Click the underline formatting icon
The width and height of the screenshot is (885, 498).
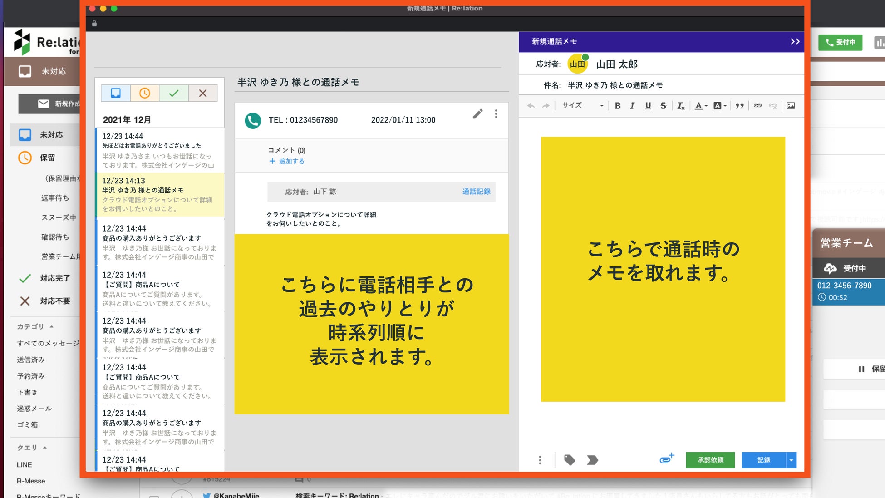point(648,106)
